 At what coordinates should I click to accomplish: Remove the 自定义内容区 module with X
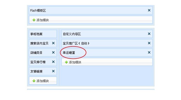pos(149,34)
